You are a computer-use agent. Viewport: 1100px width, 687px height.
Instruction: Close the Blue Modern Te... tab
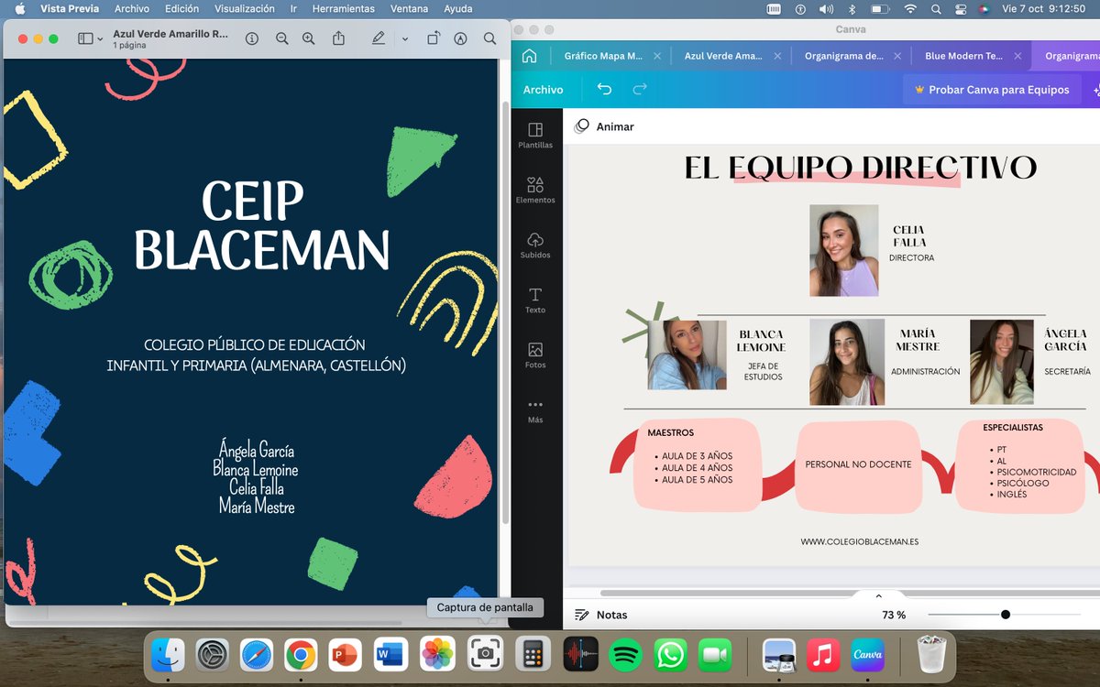[1017, 56]
